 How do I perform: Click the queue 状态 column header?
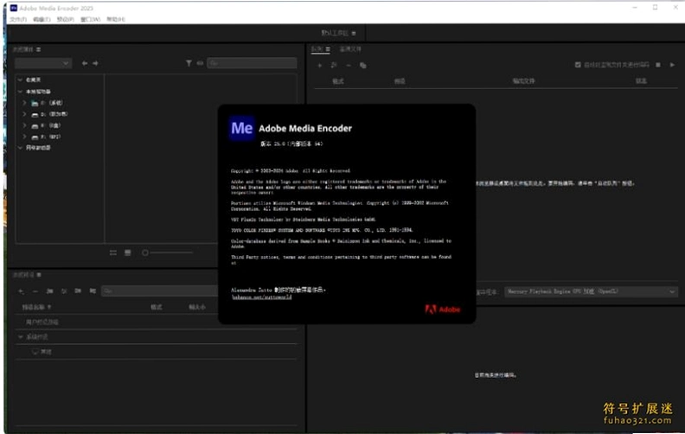point(641,81)
